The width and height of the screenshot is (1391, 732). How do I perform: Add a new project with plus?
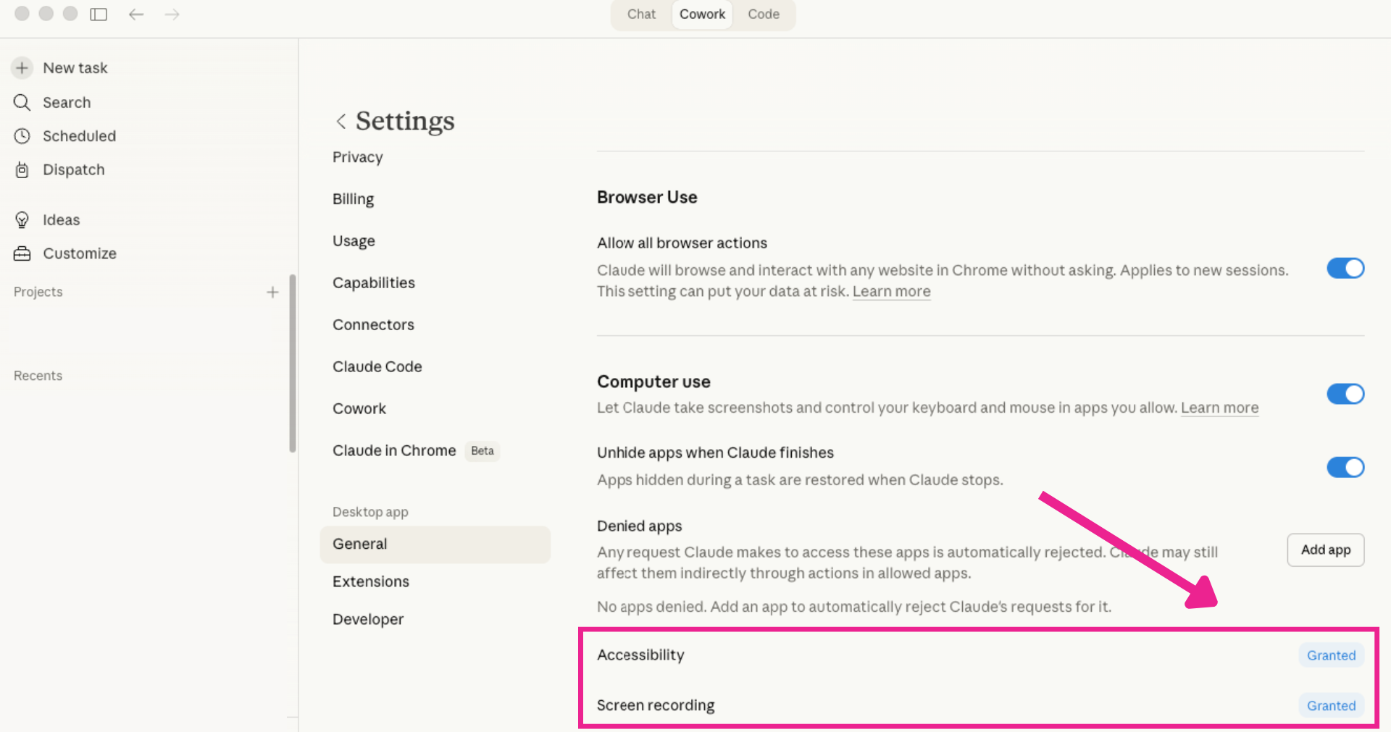[272, 293]
